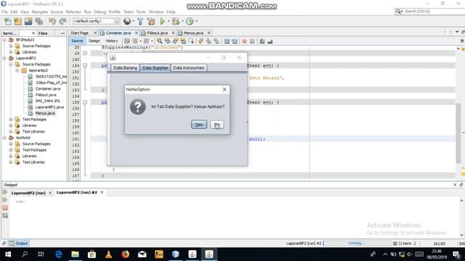This screenshot has width=465, height=261.
Task: Collapse the LaporanBP2 project node
Action: point(4,58)
